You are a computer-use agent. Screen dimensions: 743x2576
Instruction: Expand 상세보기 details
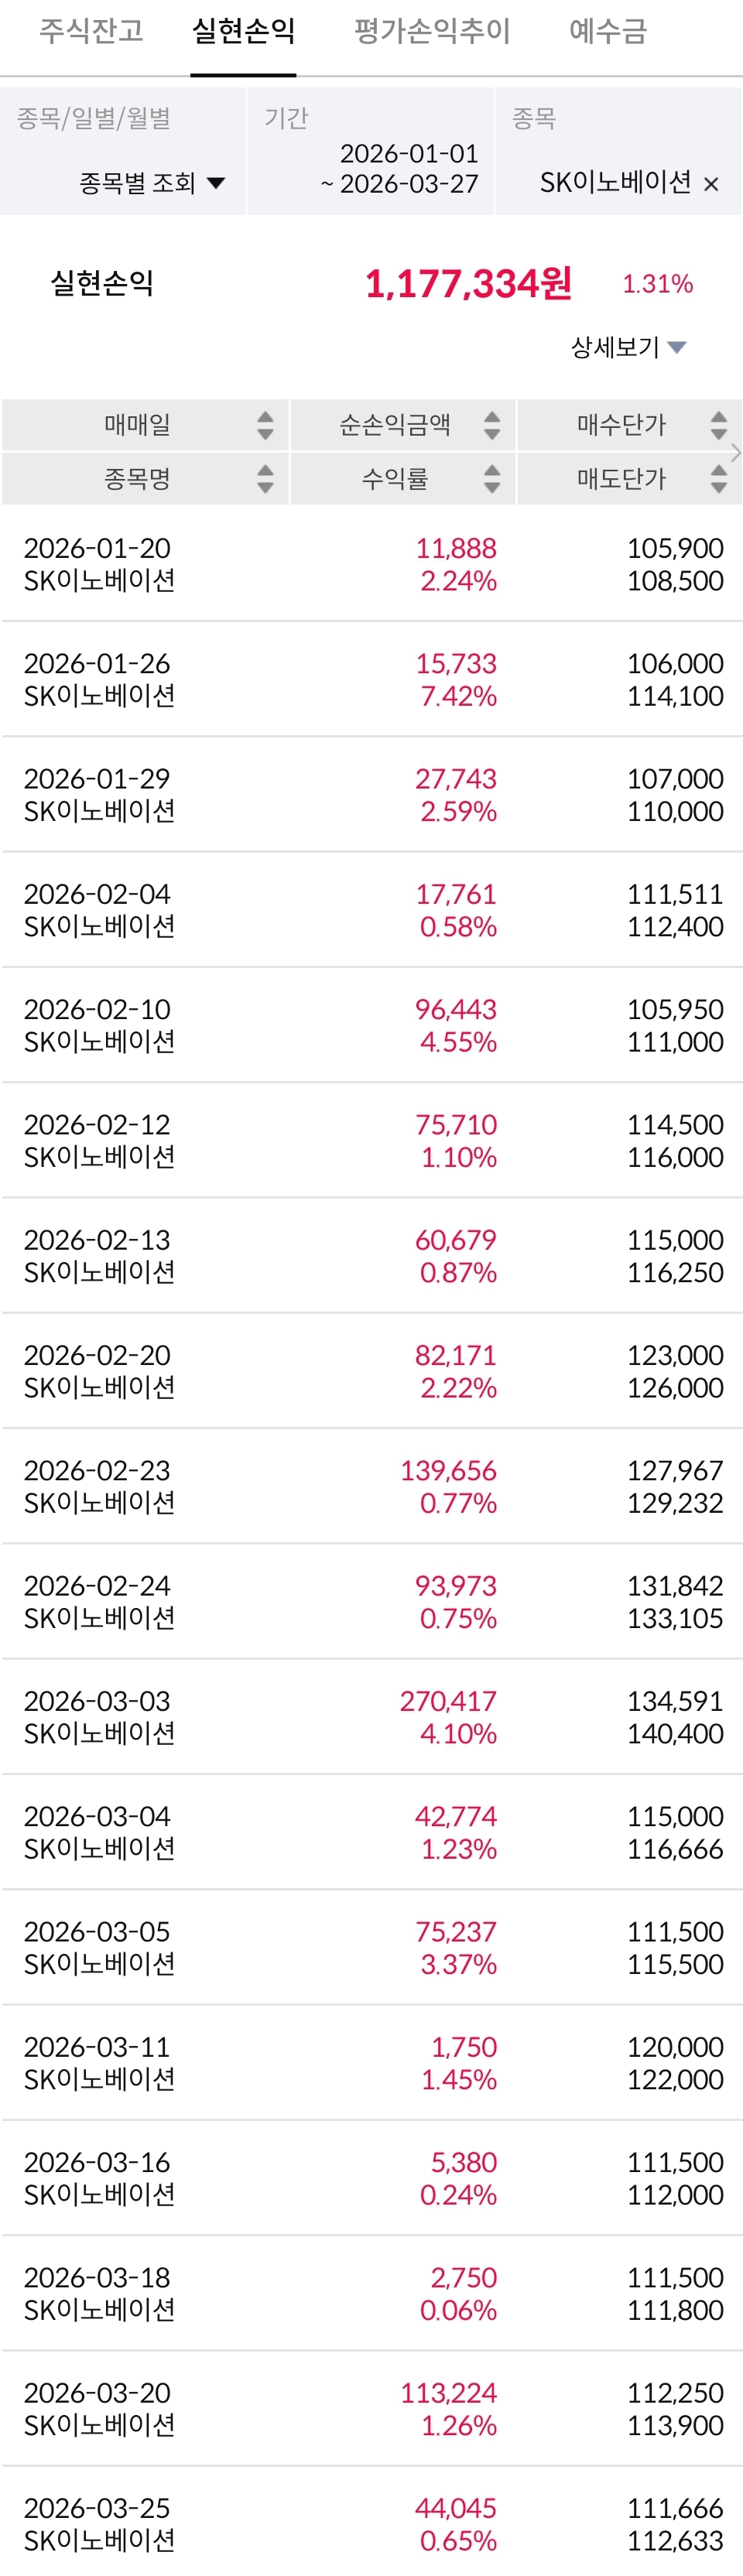tap(628, 347)
